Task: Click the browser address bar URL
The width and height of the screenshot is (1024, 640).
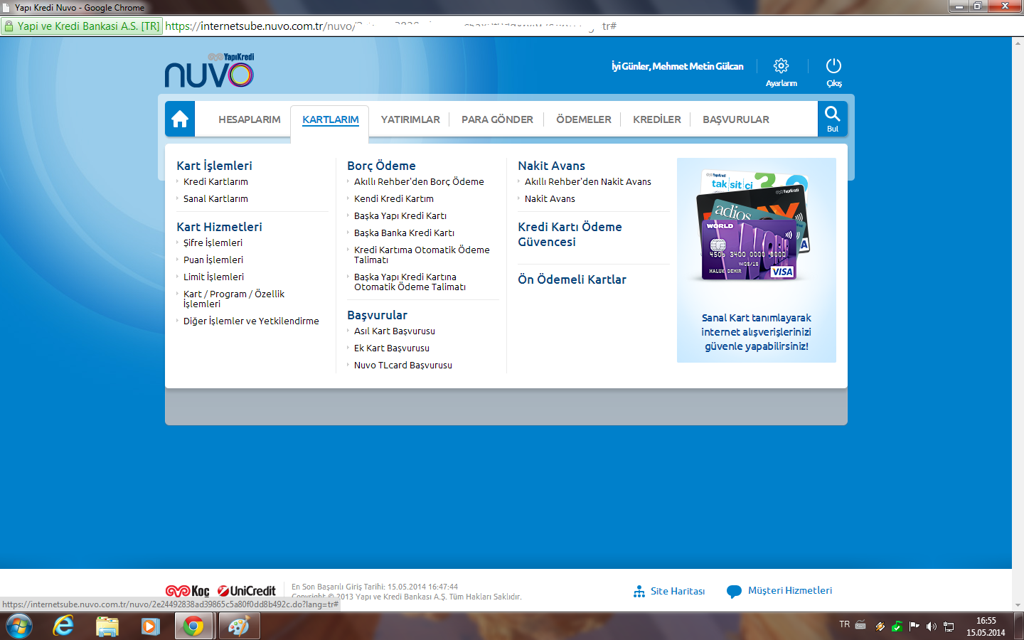Action: pos(391,26)
